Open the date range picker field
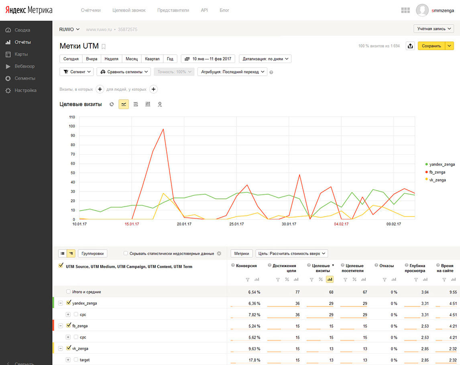The image size is (460, 365). (x=208, y=59)
